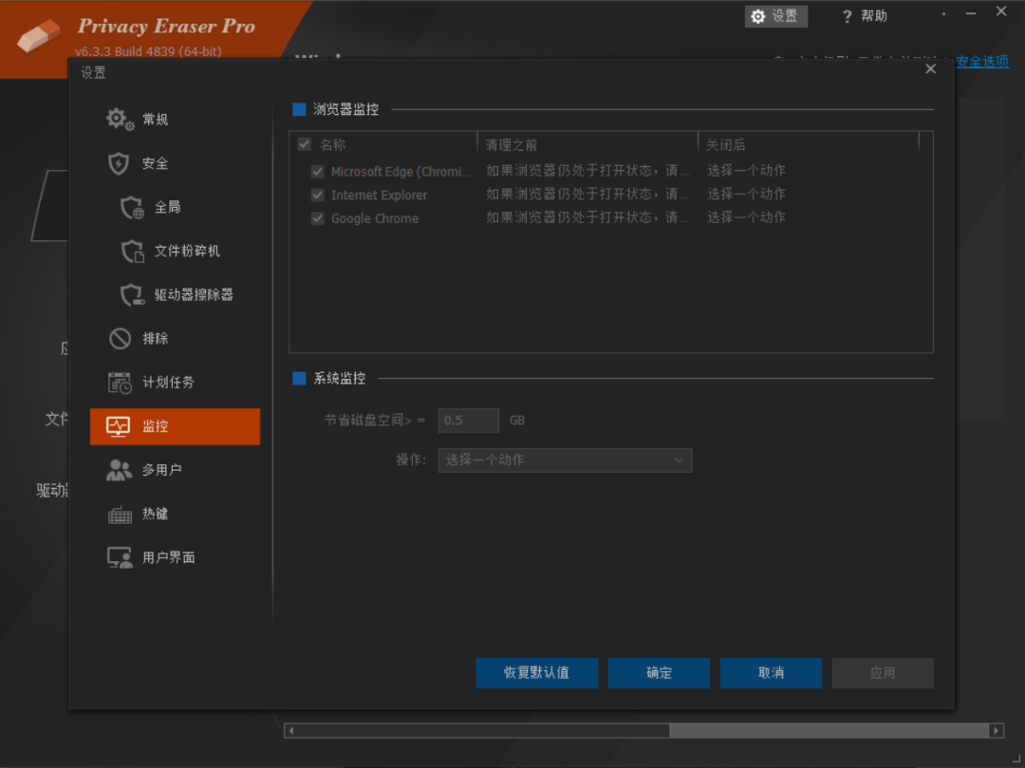1025x768 pixels.
Task: Click the horizontal scrollbar thumb
Action: 829,731
